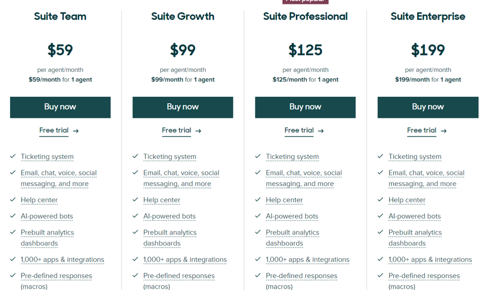The image size is (489, 290).
Task: Open the Free trial link under Suite Professional
Action: [299, 131]
